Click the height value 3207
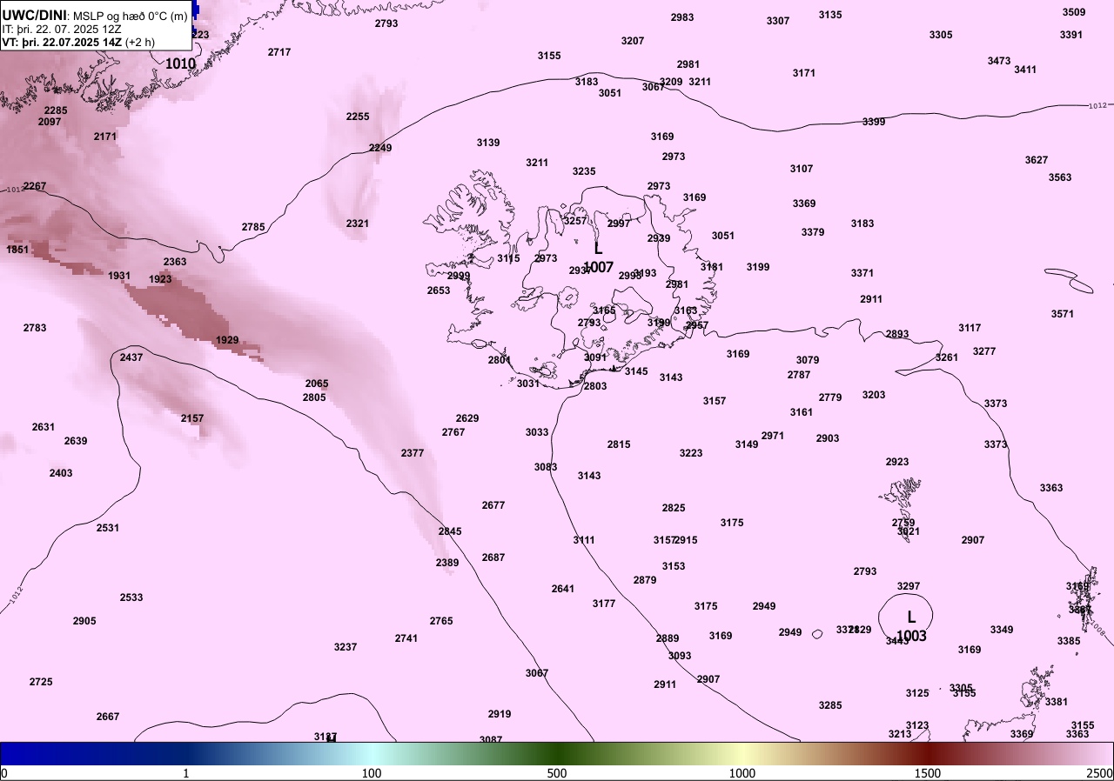 pyautogui.click(x=633, y=41)
